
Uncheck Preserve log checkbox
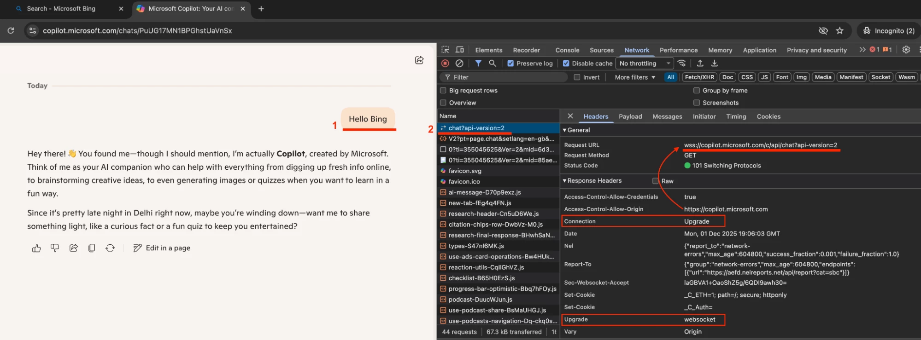coord(510,63)
